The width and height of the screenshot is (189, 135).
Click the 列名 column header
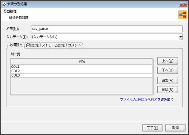click(x=81, y=62)
